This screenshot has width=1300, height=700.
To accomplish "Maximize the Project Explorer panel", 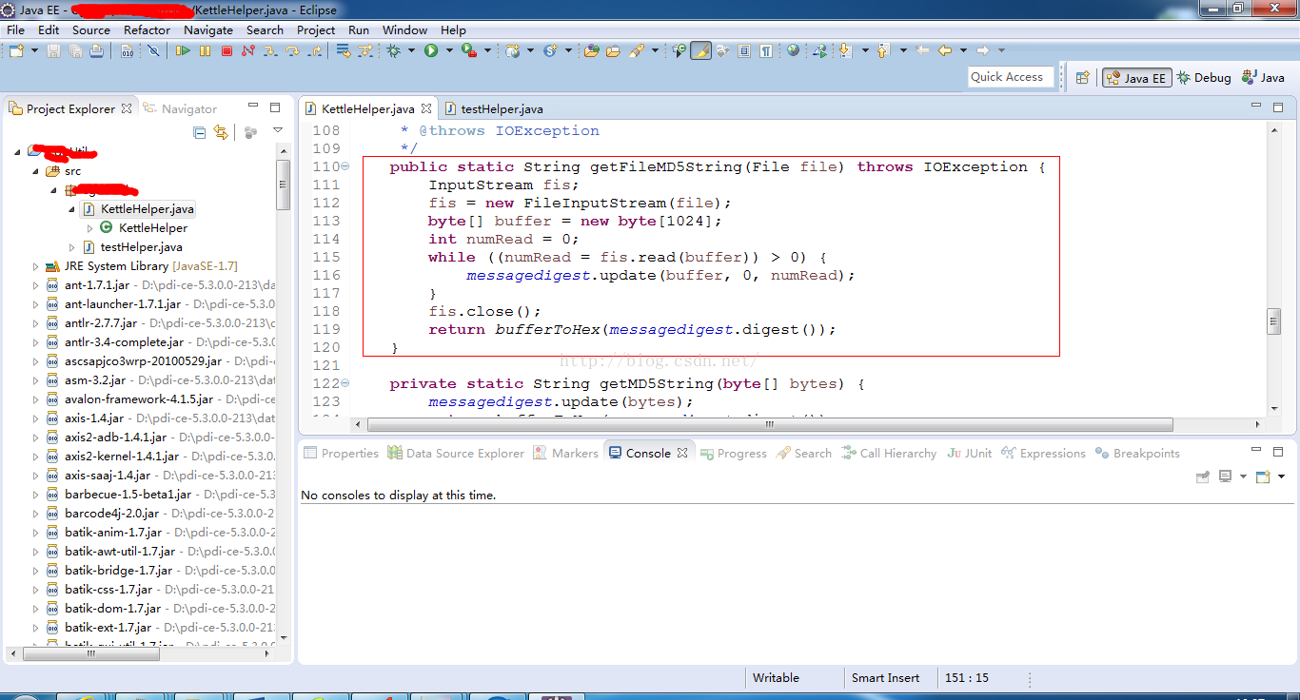I will pyautogui.click(x=275, y=107).
